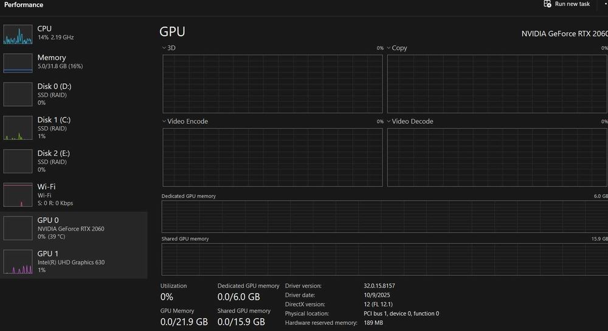This screenshot has width=608, height=331.
Task: Click PCI bus 1 physical location value
Action: pos(401,313)
